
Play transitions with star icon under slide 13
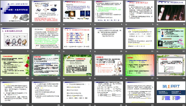click(x=1, y=78)
